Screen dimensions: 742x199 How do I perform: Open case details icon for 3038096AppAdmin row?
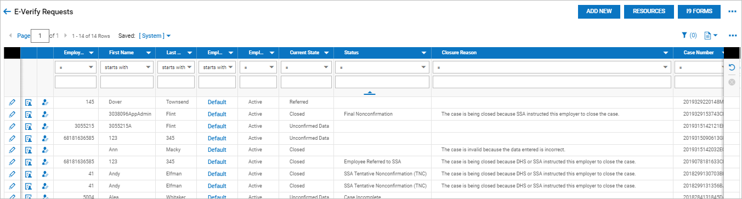tap(29, 114)
